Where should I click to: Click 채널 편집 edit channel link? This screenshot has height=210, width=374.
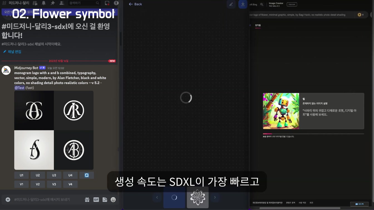[12, 52]
